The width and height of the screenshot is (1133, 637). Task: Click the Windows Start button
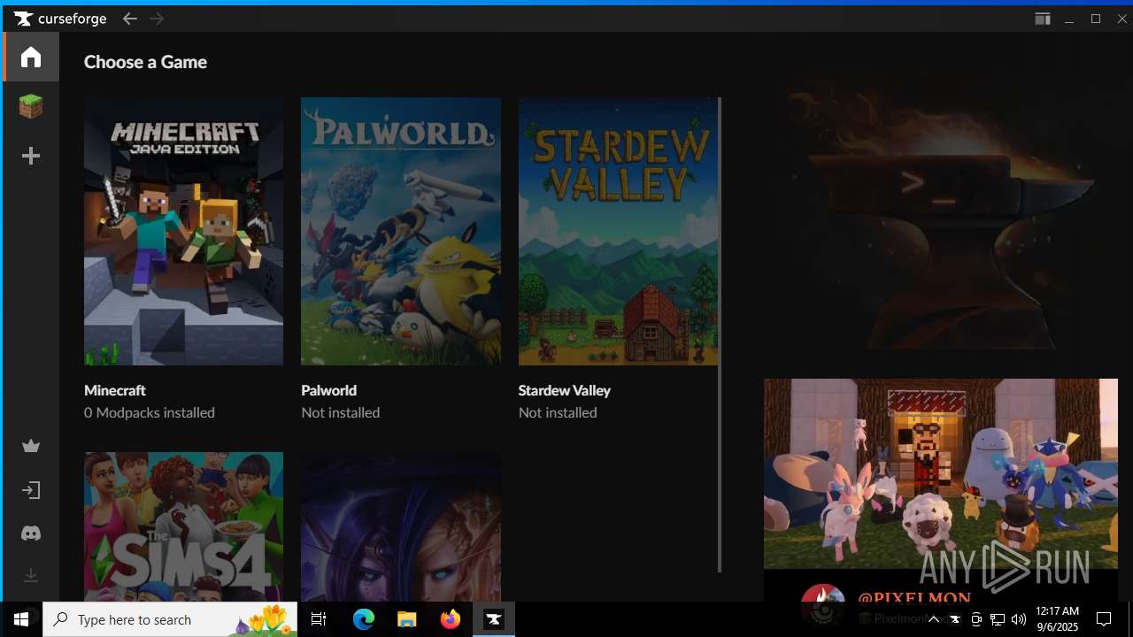[21, 619]
